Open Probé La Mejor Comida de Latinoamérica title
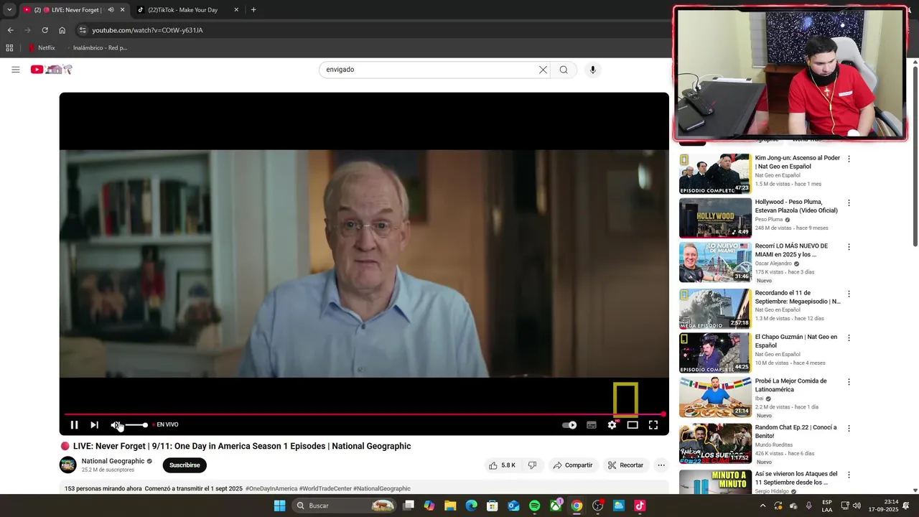This screenshot has height=517, width=919. 790,385
